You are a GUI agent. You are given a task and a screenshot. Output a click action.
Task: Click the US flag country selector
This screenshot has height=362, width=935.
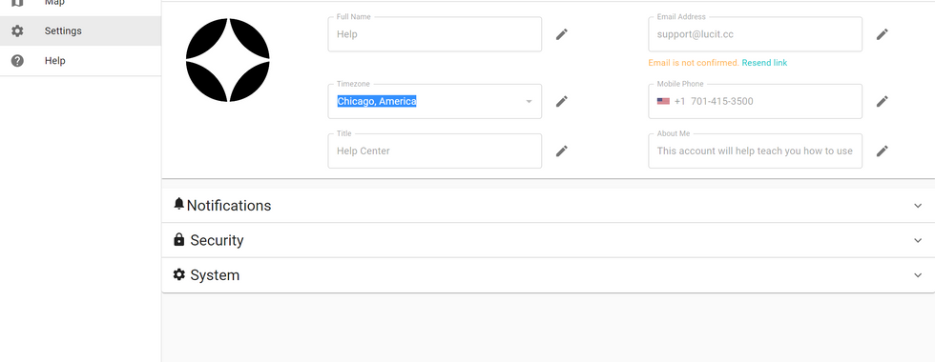coord(663,101)
